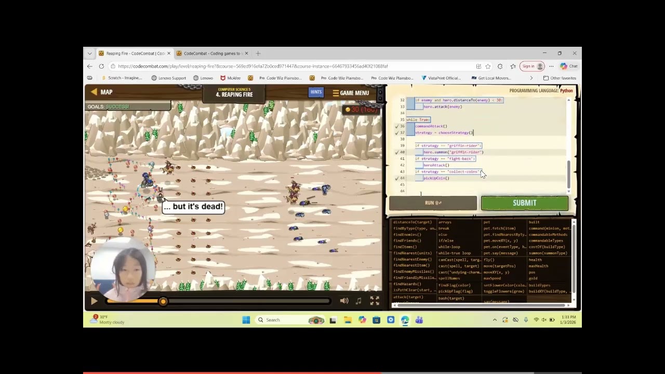Run the code with RUN button
Screen dimensions: 665x374
(433, 203)
